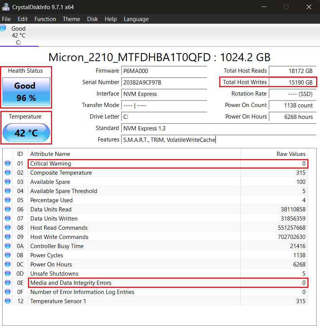Click the Good 96 % health status button
This screenshot has height=328, width=320.
pyautogui.click(x=26, y=92)
